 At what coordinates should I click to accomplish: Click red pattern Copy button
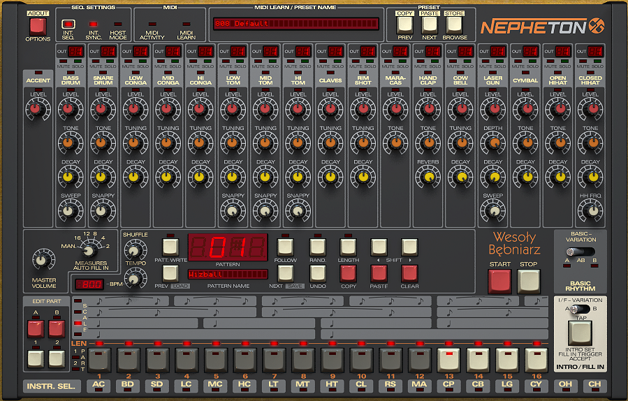(348, 273)
